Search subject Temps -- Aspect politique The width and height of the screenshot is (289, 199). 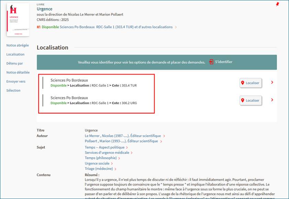tap(105, 147)
